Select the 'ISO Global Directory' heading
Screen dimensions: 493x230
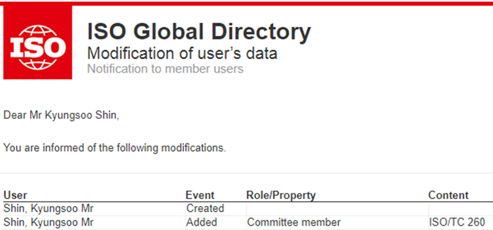tap(199, 32)
